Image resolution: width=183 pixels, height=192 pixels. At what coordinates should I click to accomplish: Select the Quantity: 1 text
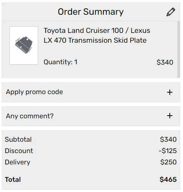[x=60, y=62]
